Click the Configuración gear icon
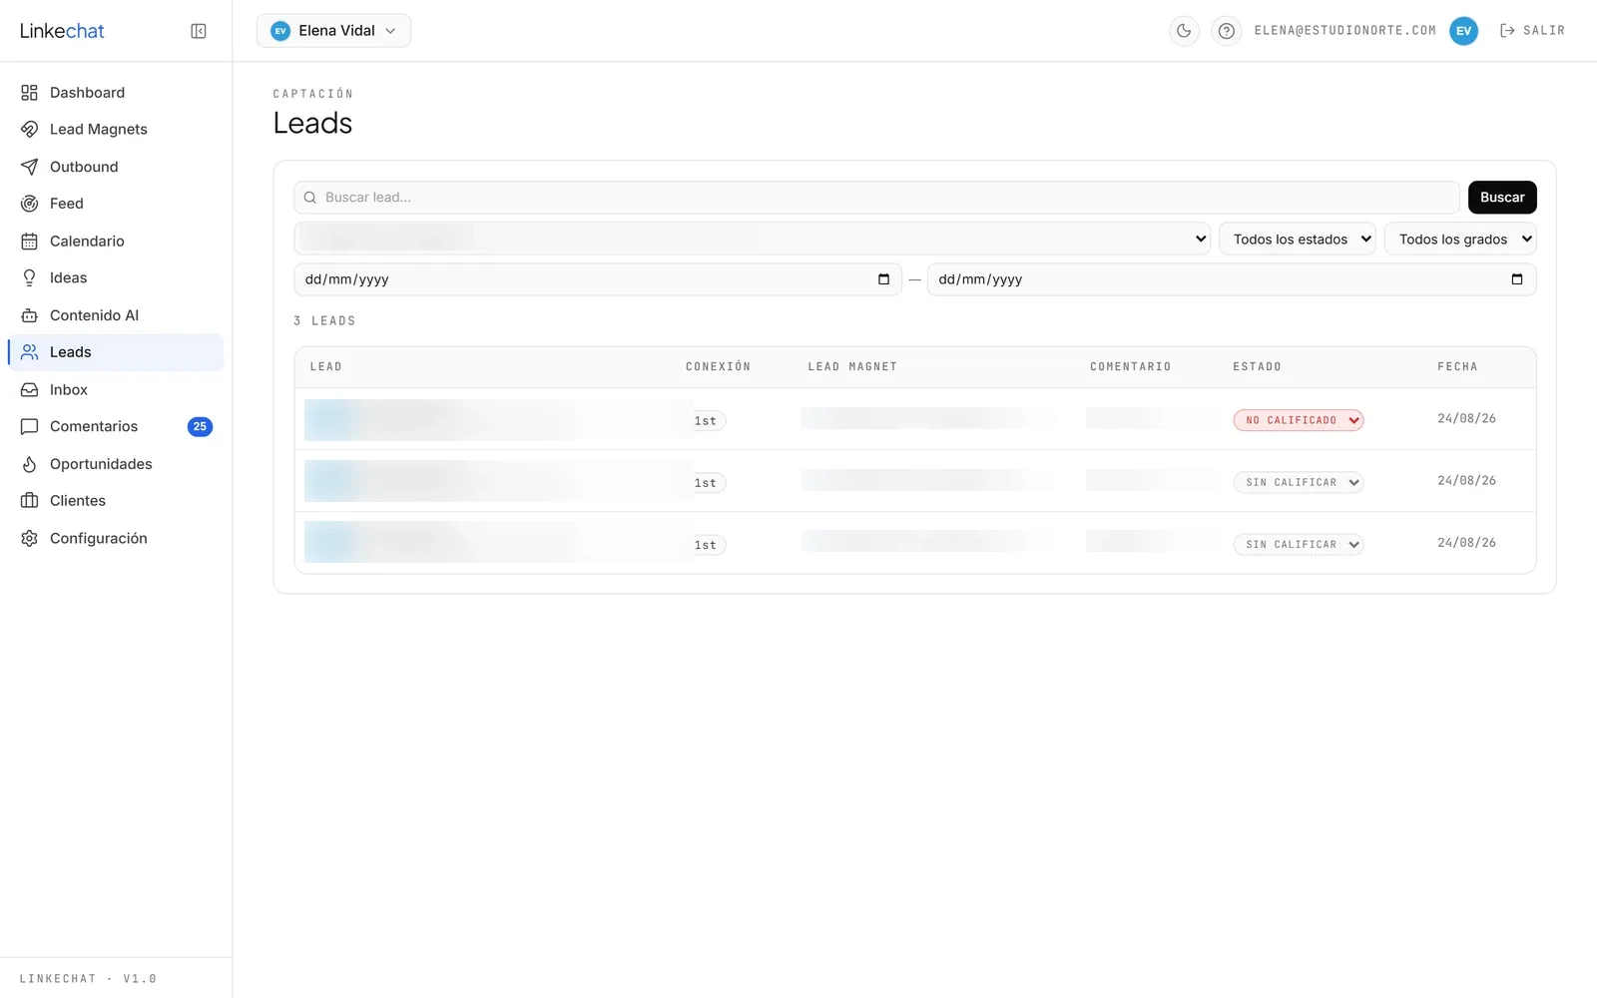Viewport: 1597px width, 998px height. (x=29, y=538)
